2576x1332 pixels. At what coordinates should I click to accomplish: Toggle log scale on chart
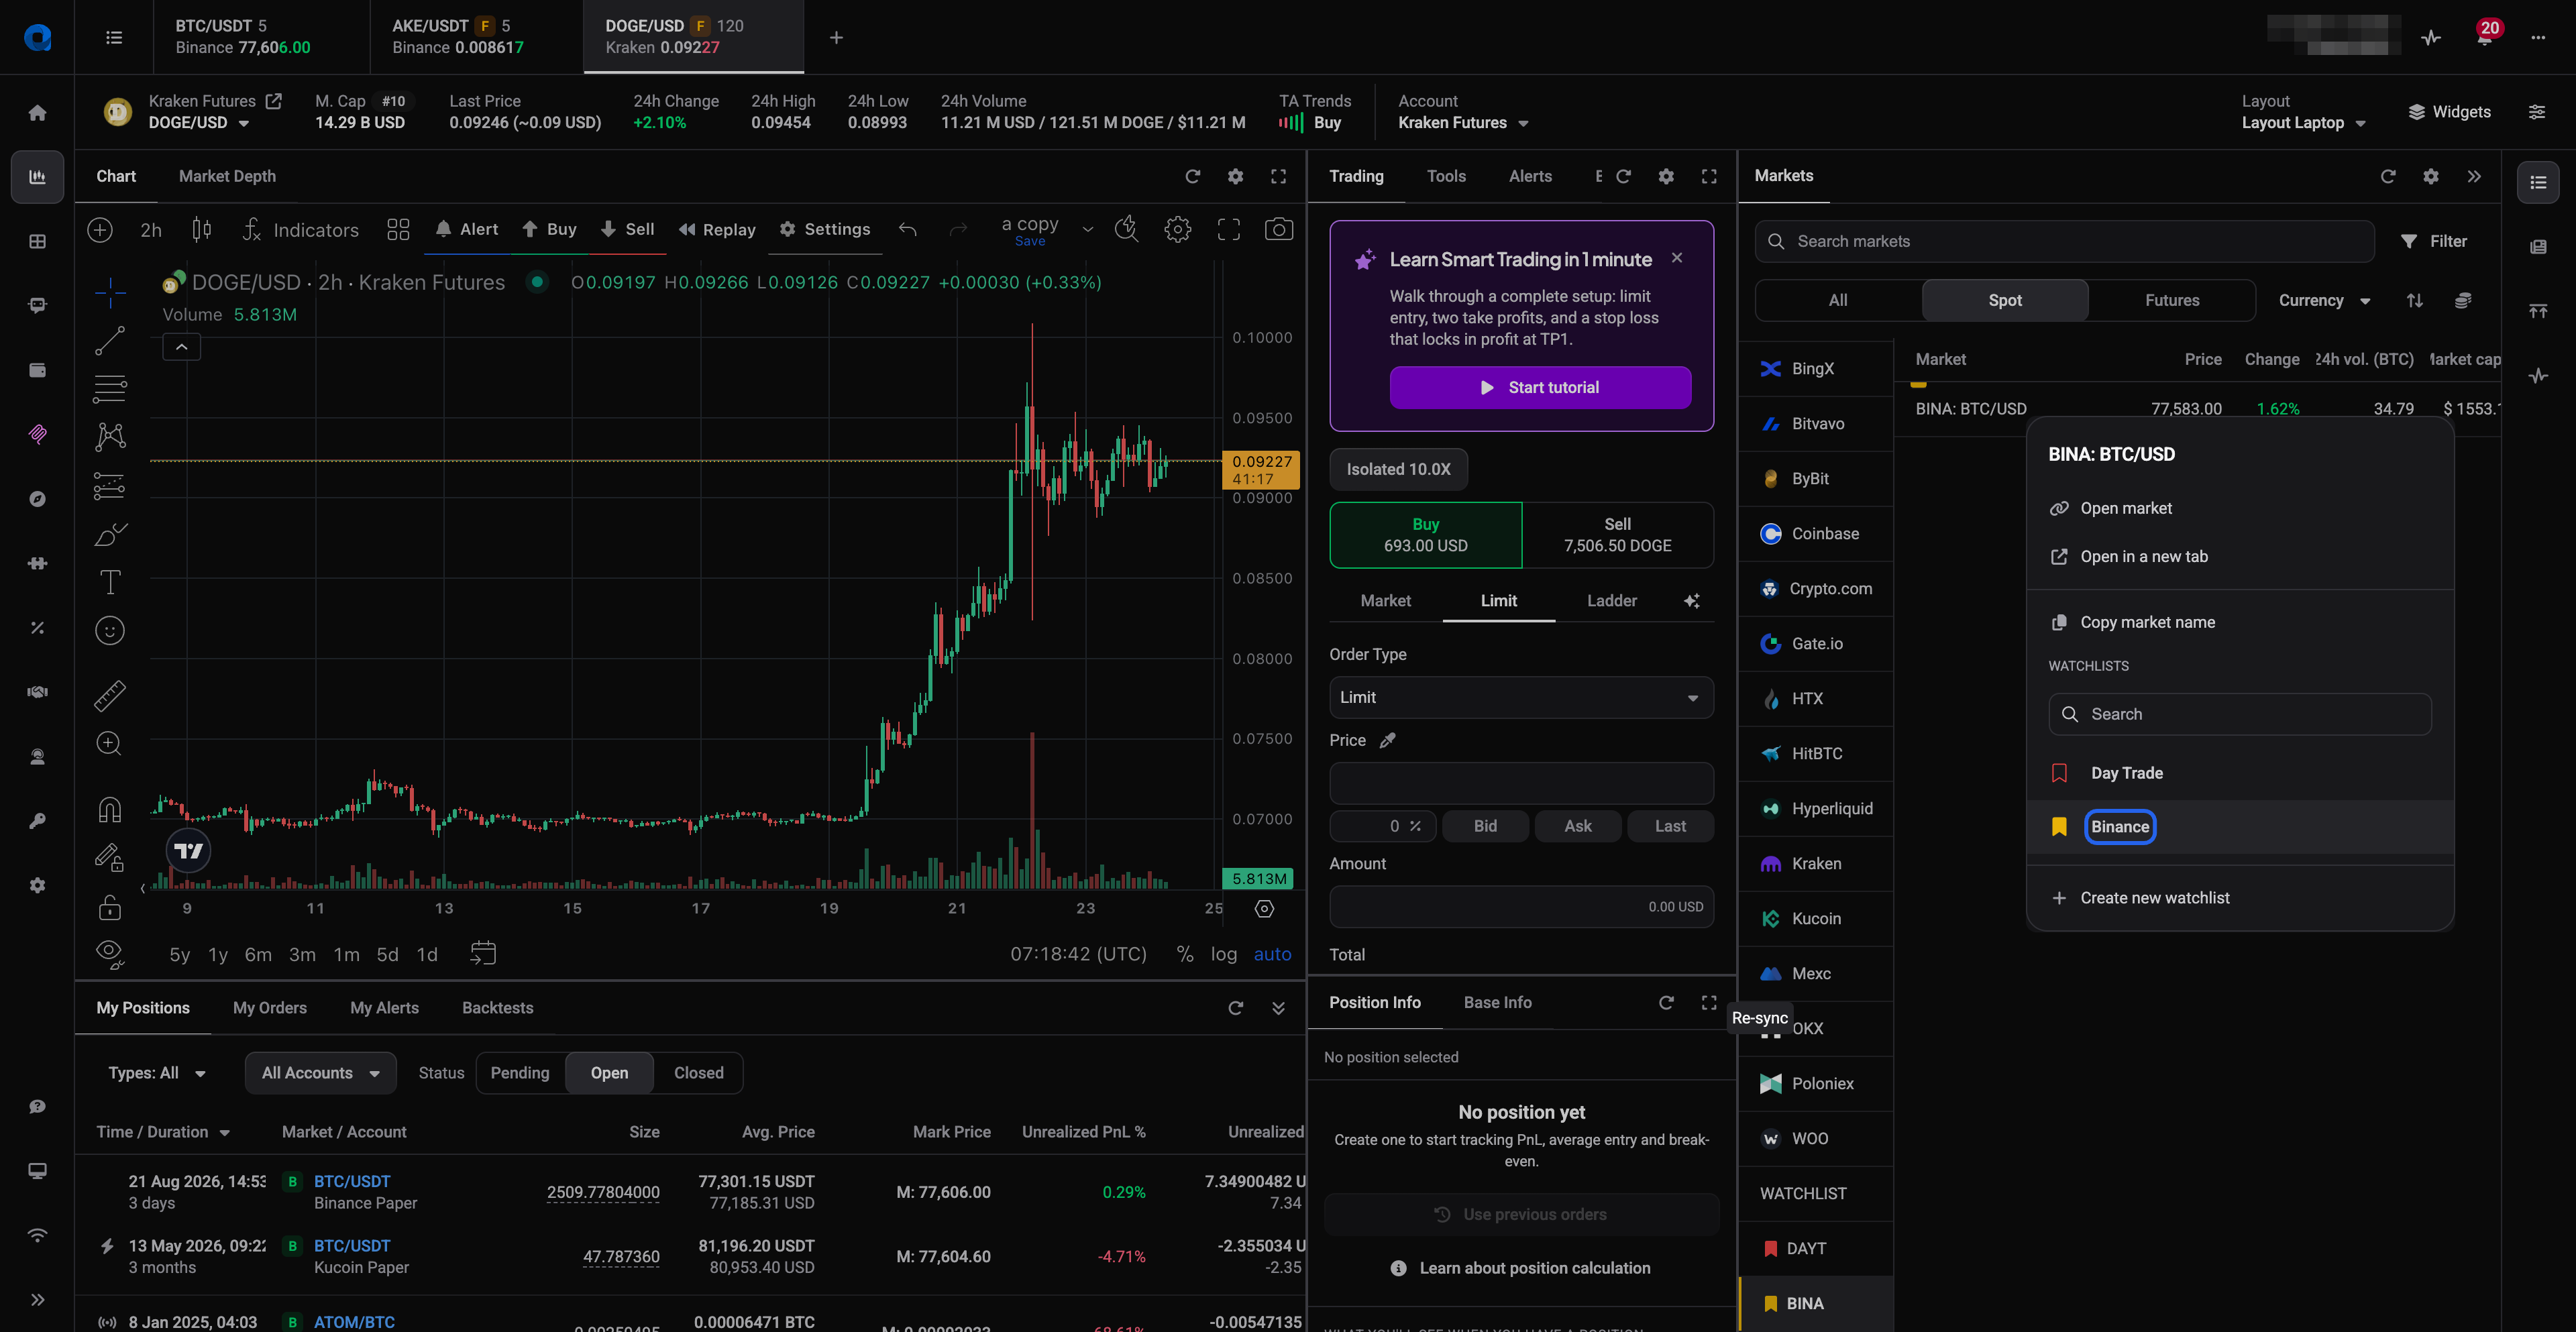(1223, 954)
